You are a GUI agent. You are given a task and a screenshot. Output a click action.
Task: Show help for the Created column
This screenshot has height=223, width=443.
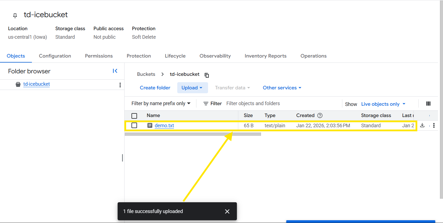pos(320,115)
